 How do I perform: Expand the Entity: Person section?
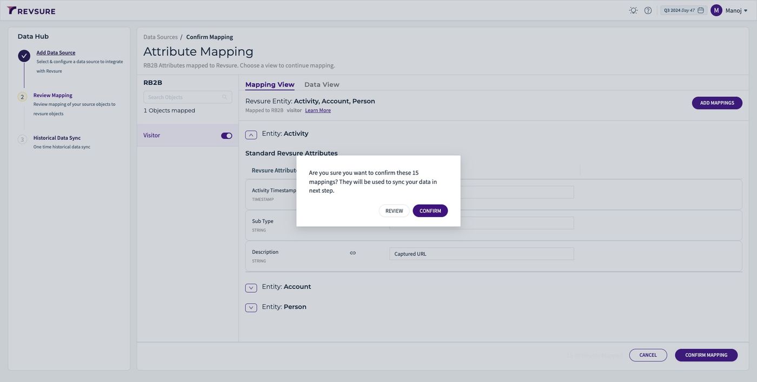tap(251, 308)
